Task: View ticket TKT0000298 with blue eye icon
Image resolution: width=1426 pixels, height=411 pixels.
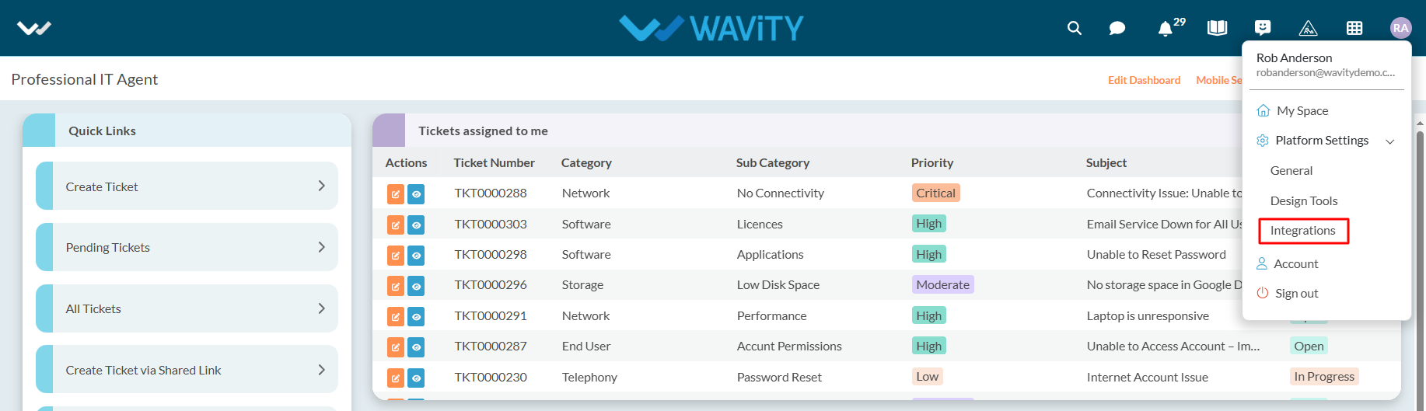Action: [416, 255]
